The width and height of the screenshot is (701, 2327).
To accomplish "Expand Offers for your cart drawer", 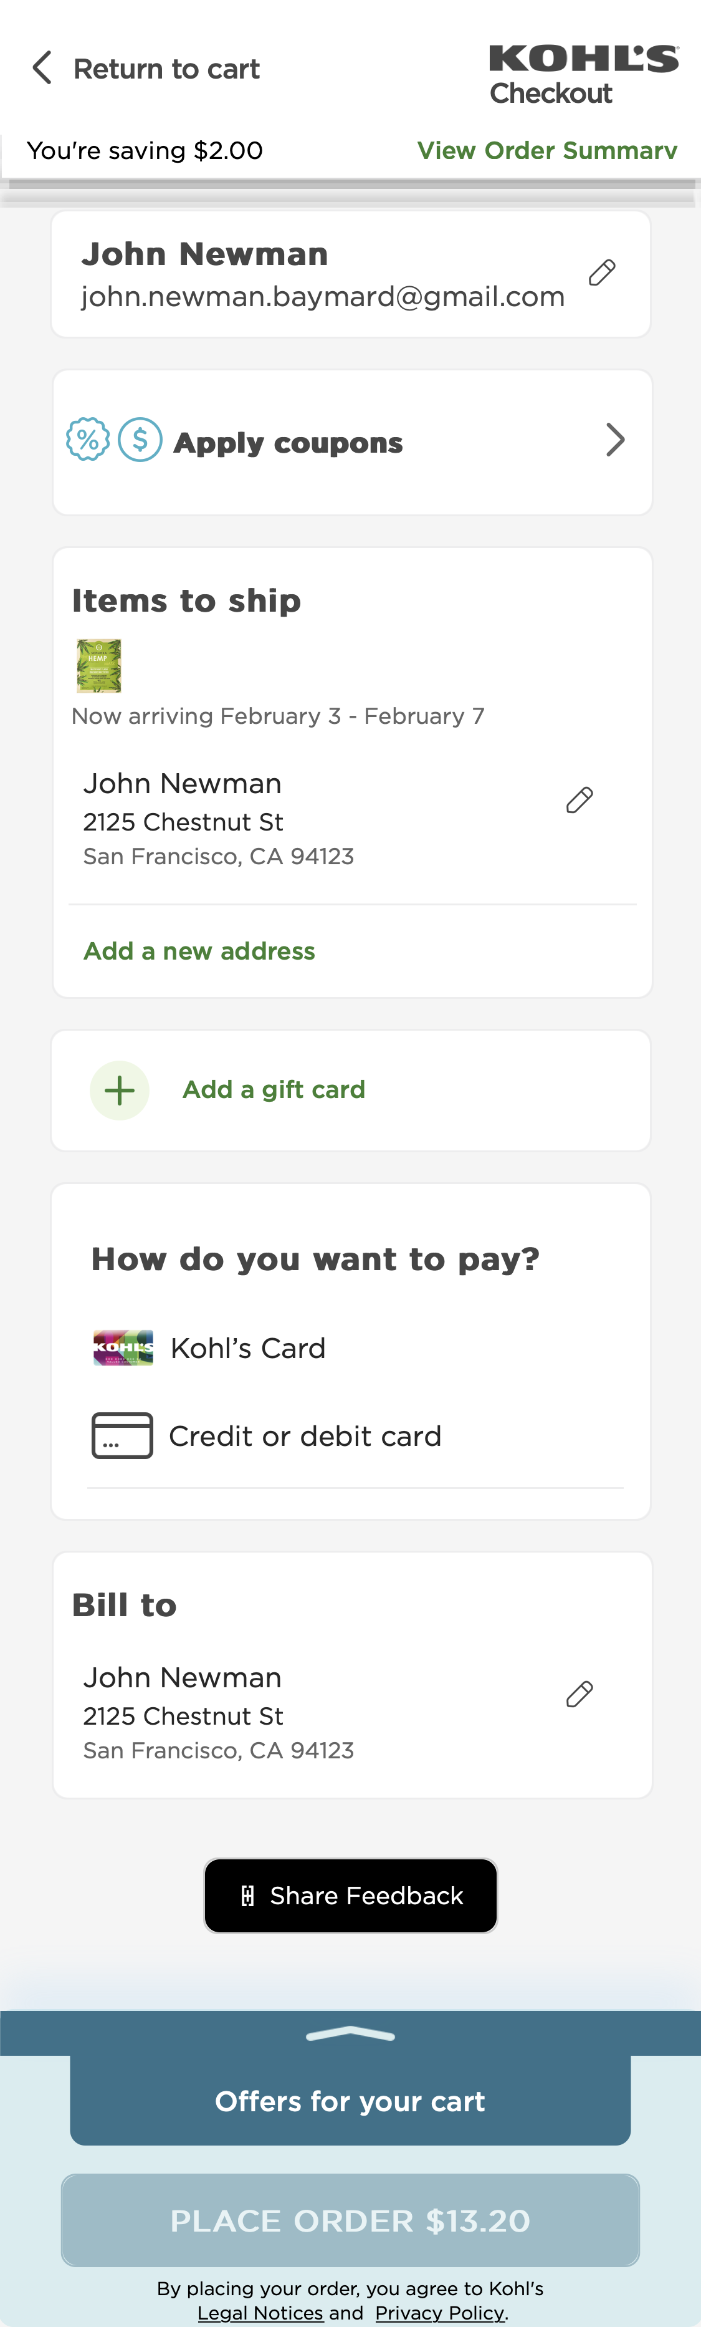I will click(350, 2100).
